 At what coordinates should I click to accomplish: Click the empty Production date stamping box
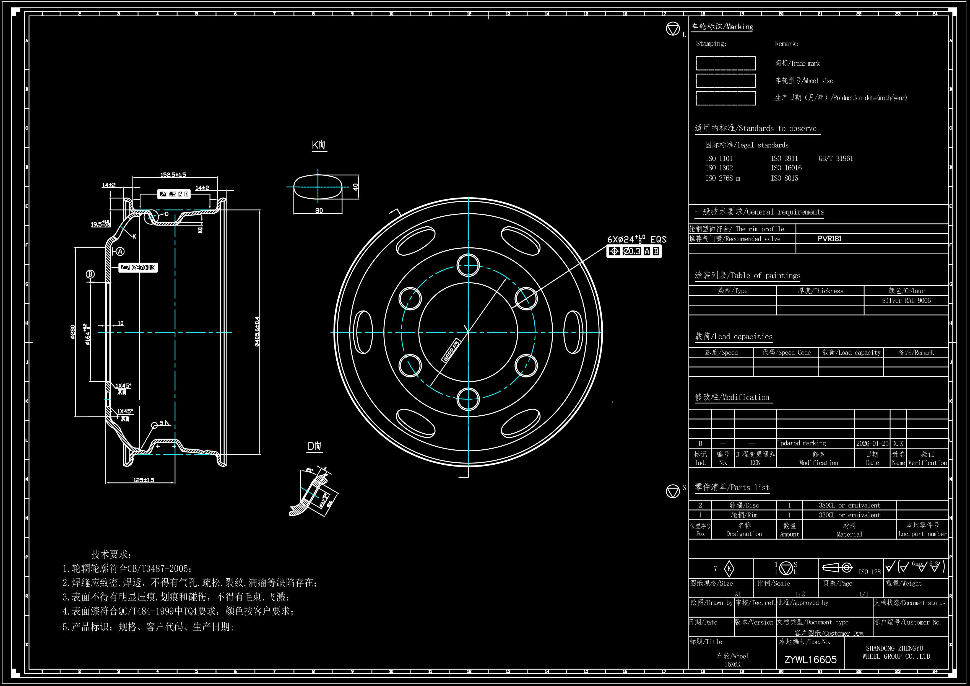click(725, 98)
